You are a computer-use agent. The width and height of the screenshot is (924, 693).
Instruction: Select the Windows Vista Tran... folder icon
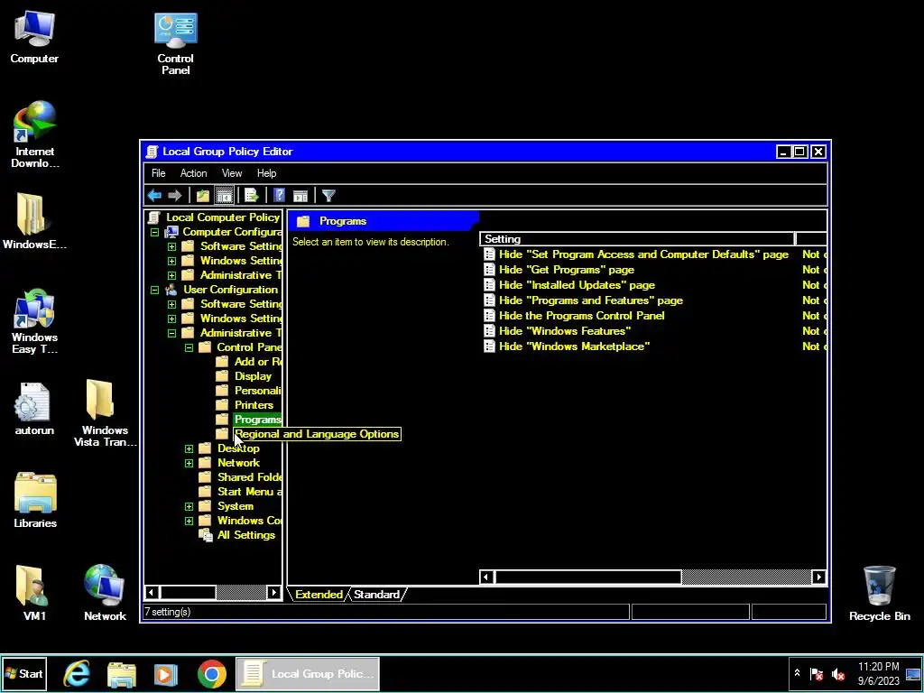(x=105, y=413)
